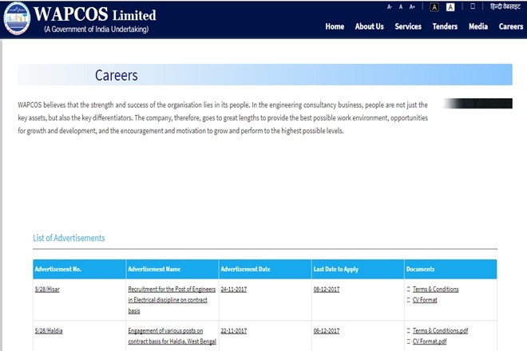The width and height of the screenshot is (527, 351).
Task: Decrease font size with A- button
Action: [390, 6]
